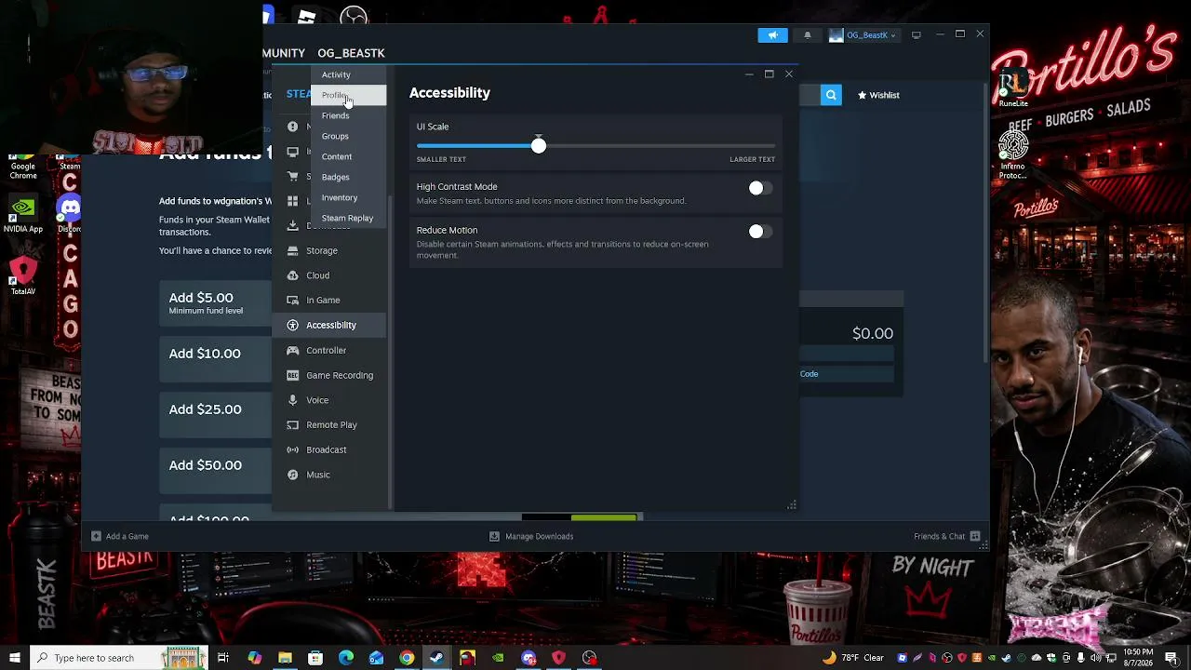Expand the OG_BeastK account dropdown
The height and width of the screenshot is (670, 1191).
coord(863,35)
